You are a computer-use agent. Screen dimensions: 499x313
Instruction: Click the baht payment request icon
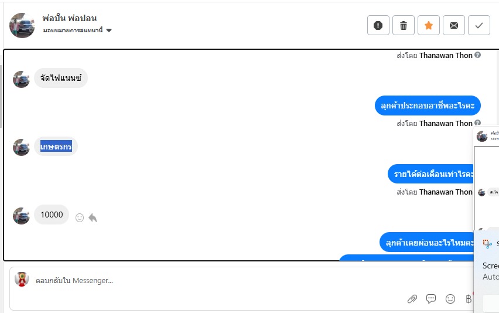coord(468,299)
